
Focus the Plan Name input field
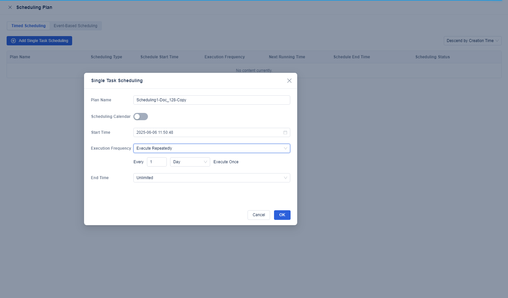tap(212, 100)
